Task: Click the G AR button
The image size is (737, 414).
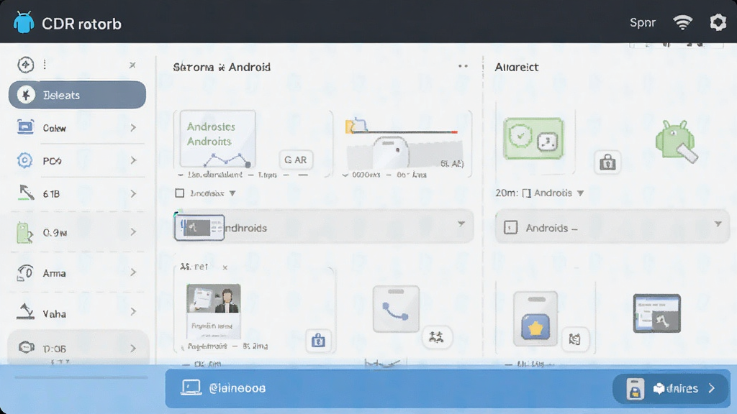Action: click(296, 160)
